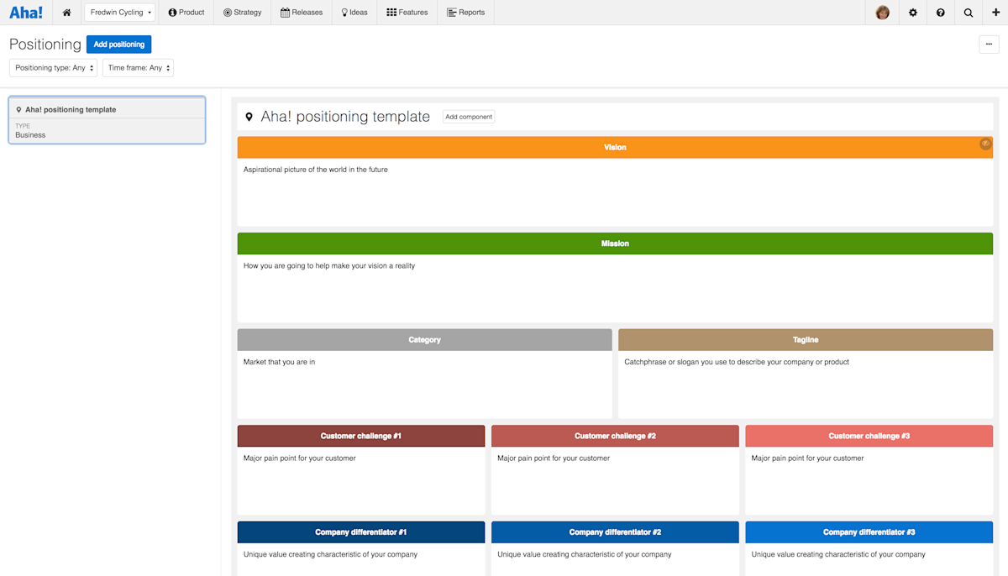The image size is (1008, 576).
Task: Open the more options ellipsis button
Action: point(989,45)
